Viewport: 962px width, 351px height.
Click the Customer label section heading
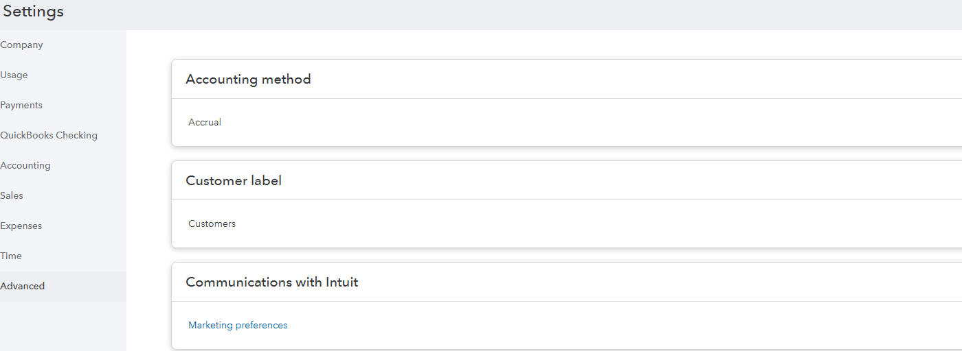point(234,181)
